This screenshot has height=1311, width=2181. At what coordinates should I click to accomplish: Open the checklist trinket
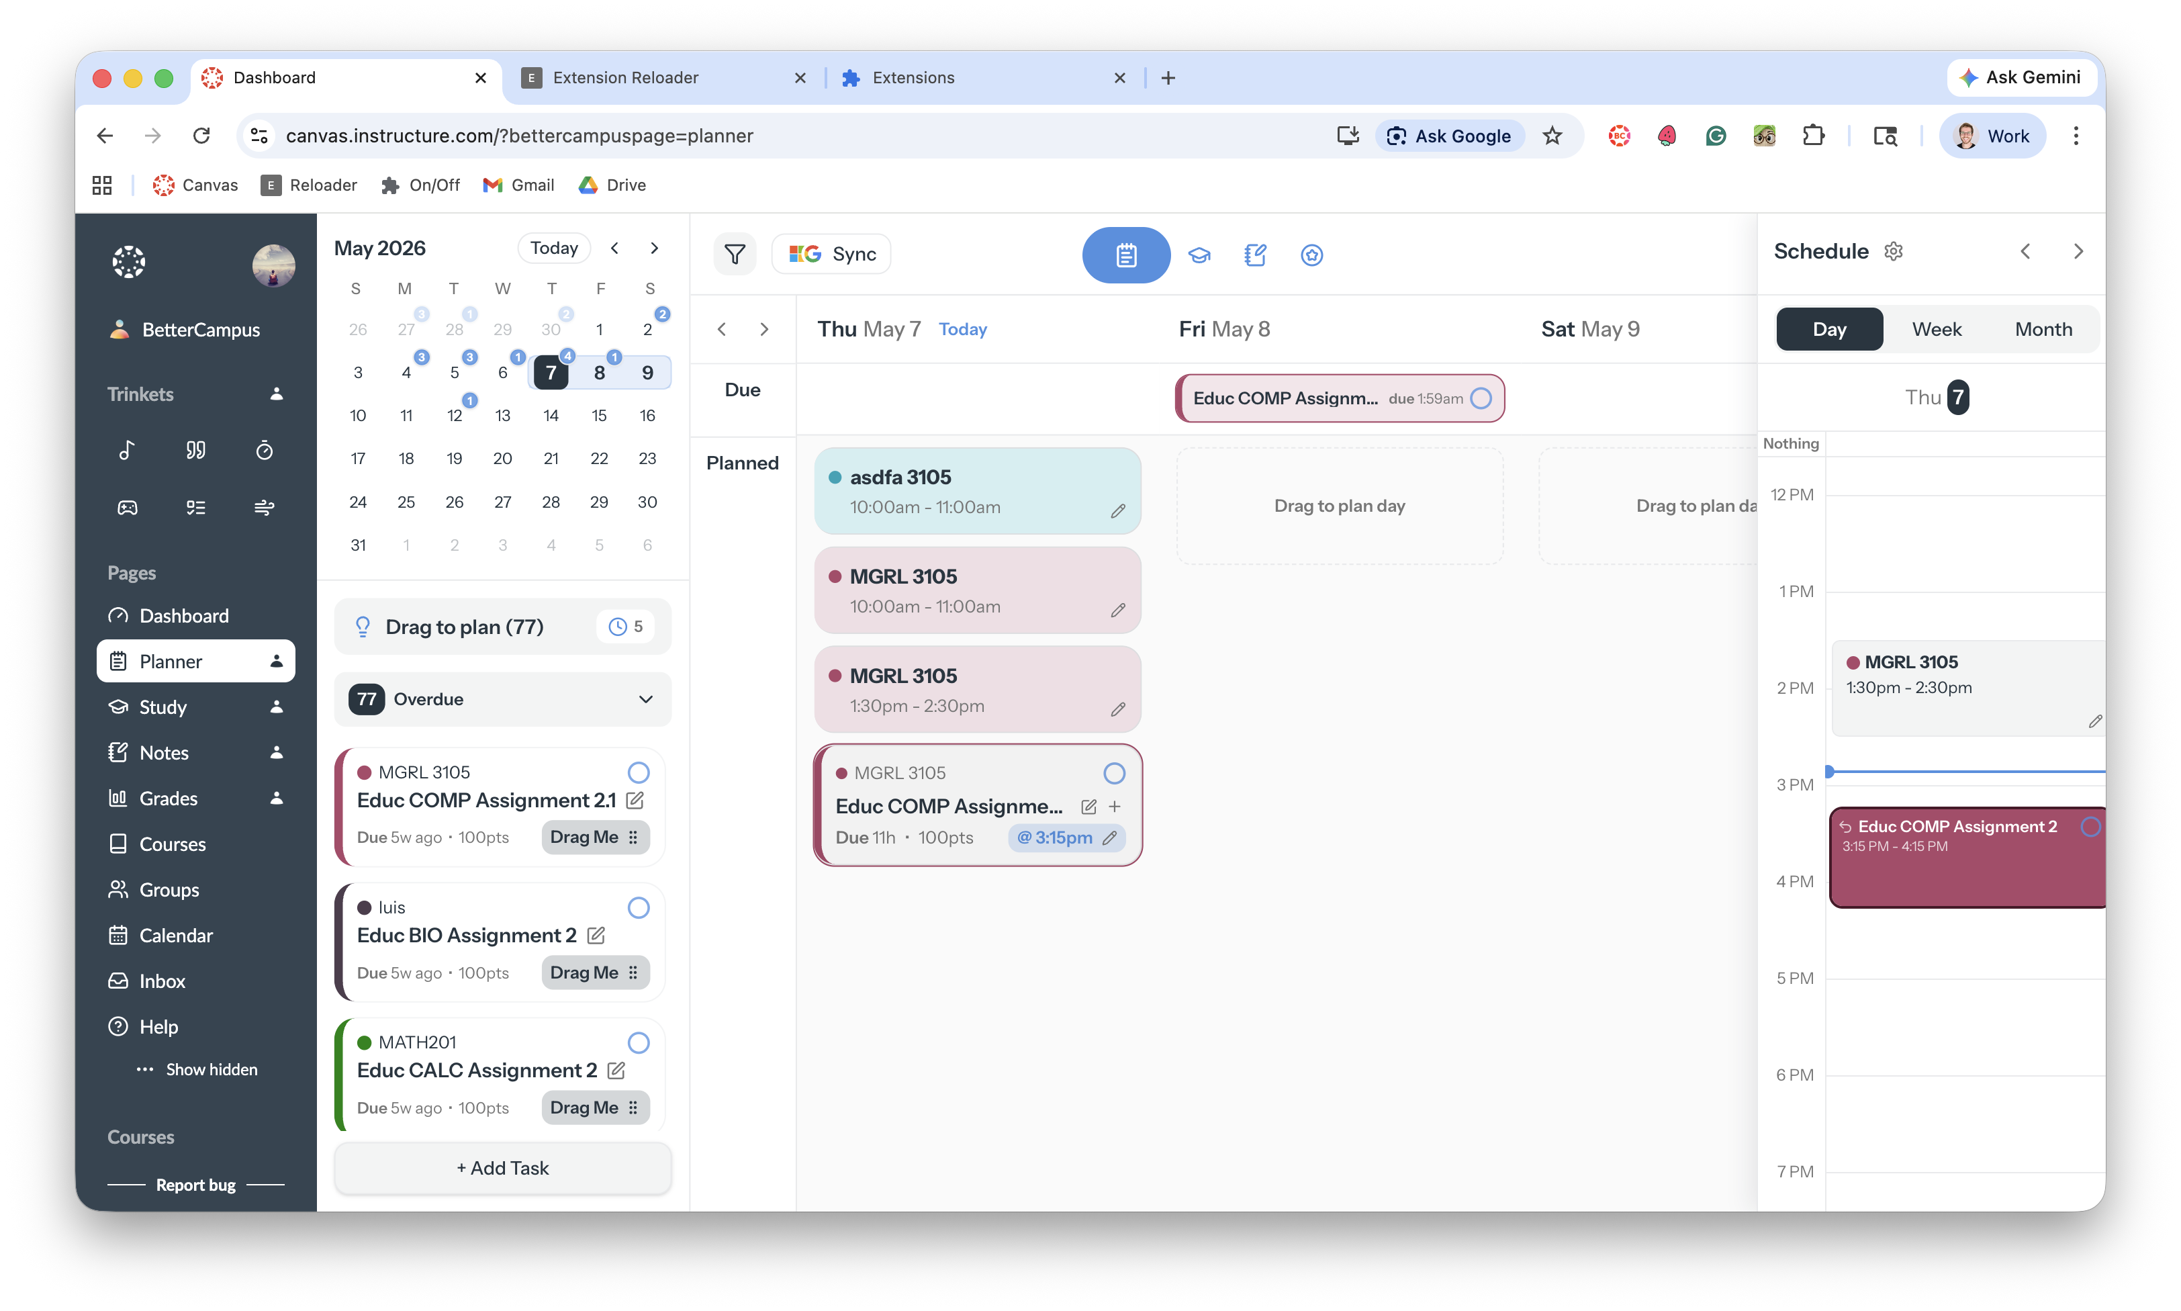tap(196, 507)
